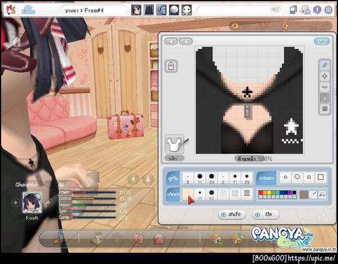Click the white mascot slot icon
This screenshot has width=338, height=264.
[186, 10]
